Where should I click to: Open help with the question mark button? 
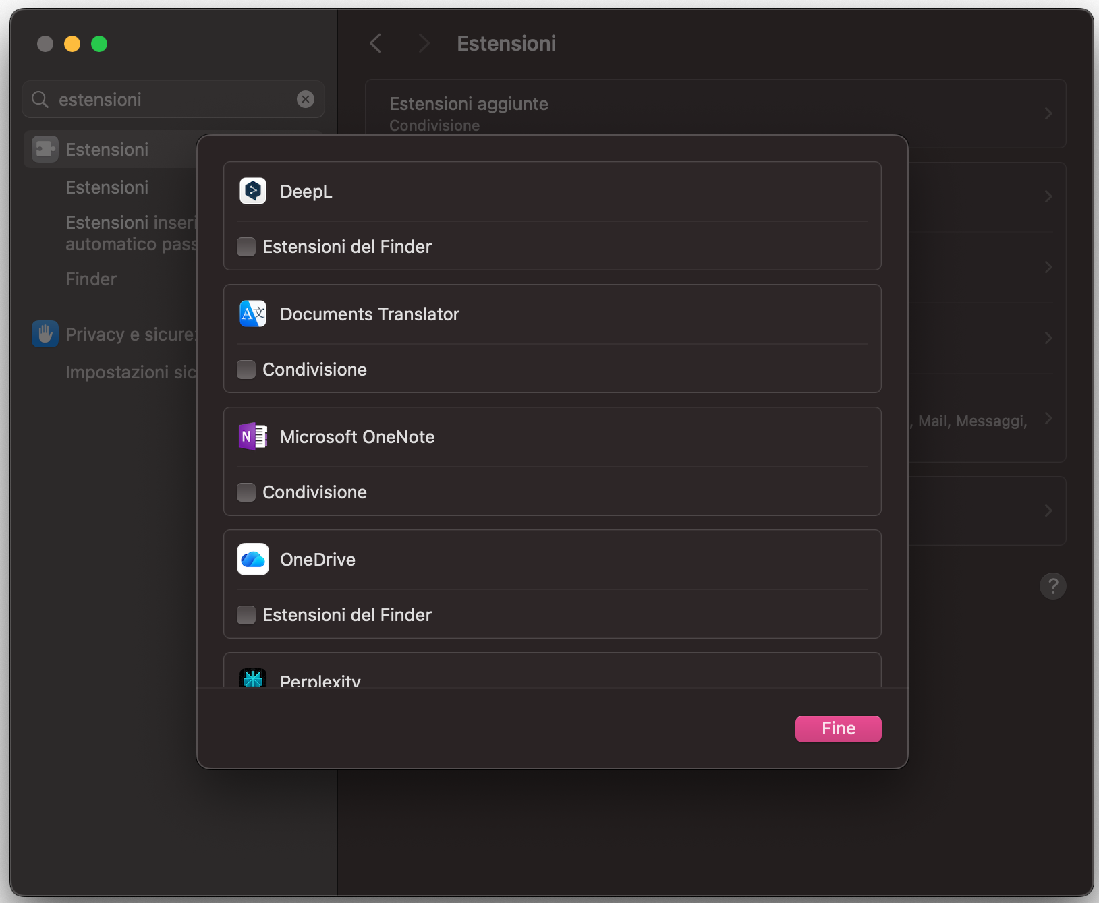click(1053, 585)
